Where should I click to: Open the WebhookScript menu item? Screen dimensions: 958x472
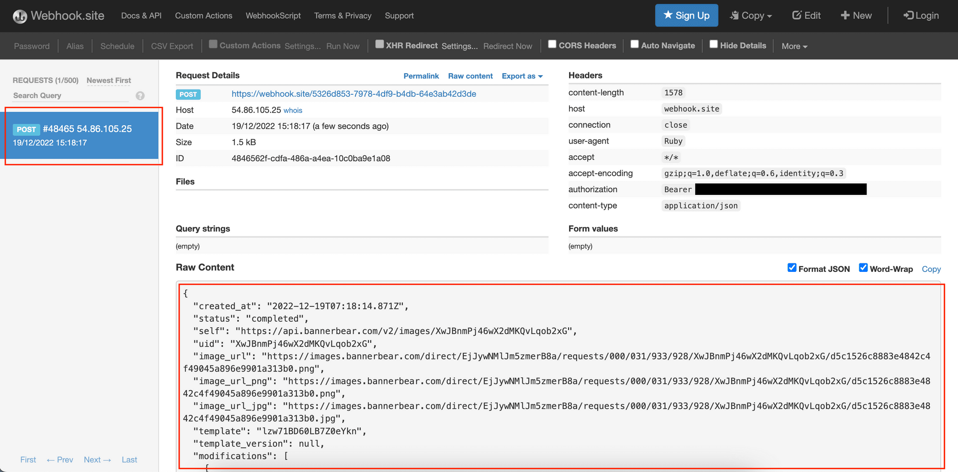pyautogui.click(x=273, y=16)
